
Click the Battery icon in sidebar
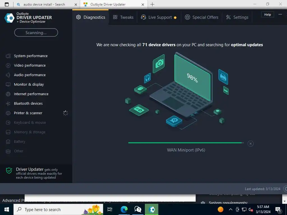(8, 141)
